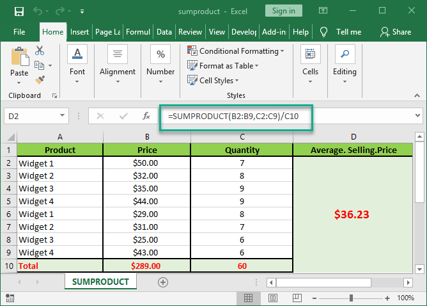Click the macro recording status bar icon
The image size is (427, 306).
click(x=10, y=298)
